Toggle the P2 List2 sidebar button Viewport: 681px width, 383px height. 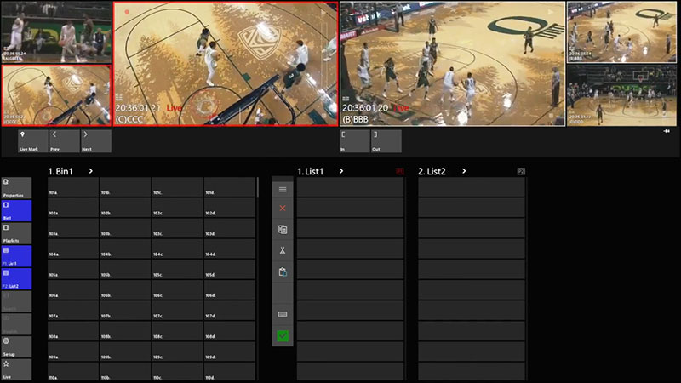(15, 279)
